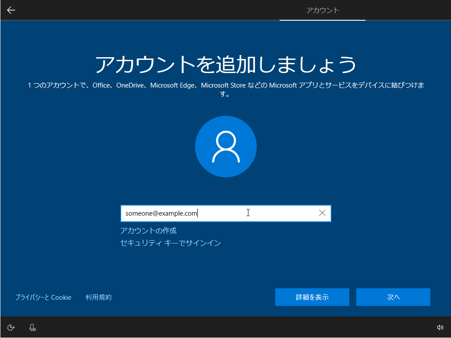Image resolution: width=451 pixels, height=338 pixels.
Task: Open the アカウントの作成 link
Action: [148, 231]
